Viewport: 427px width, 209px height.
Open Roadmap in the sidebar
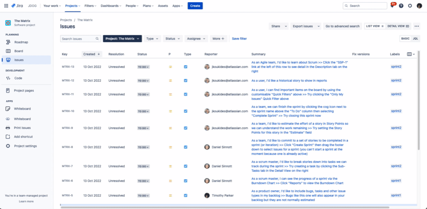pyautogui.click(x=21, y=42)
